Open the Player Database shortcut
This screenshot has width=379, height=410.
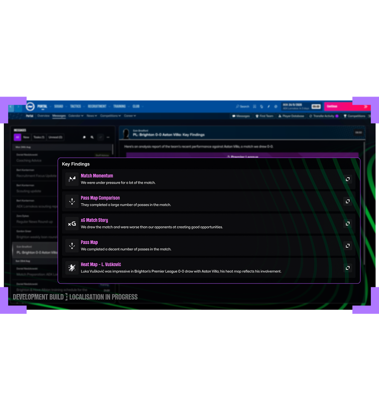pyautogui.click(x=291, y=116)
